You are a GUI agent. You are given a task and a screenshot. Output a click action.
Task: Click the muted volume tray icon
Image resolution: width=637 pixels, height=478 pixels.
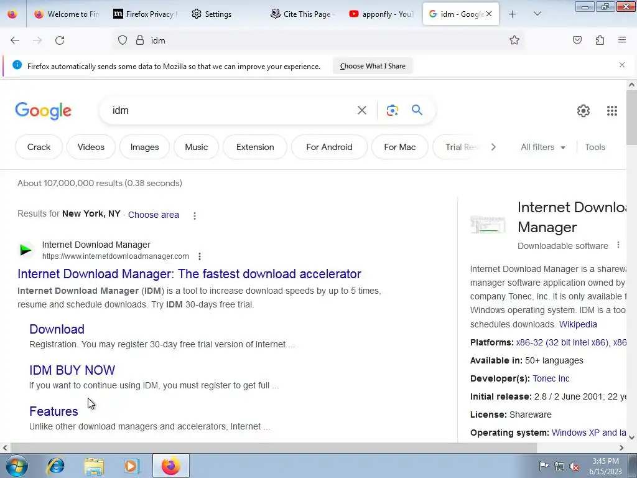point(574,467)
